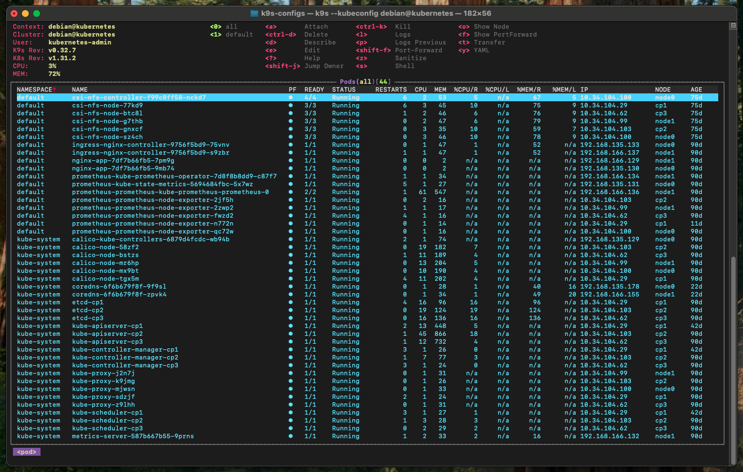Image resolution: width=743 pixels, height=472 pixels.
Task: Click the YAML shortcut hint
Action: coord(481,50)
